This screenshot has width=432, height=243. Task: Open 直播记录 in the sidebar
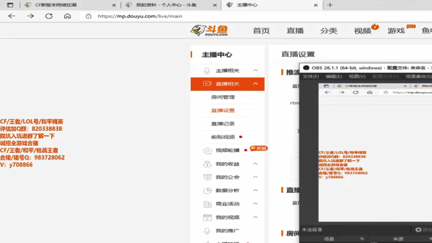(223, 124)
